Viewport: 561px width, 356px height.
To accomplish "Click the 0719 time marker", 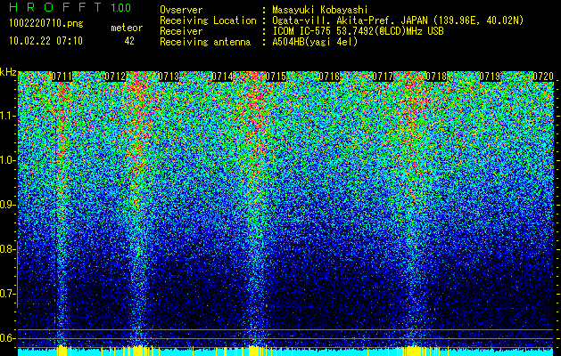I will coord(490,77).
